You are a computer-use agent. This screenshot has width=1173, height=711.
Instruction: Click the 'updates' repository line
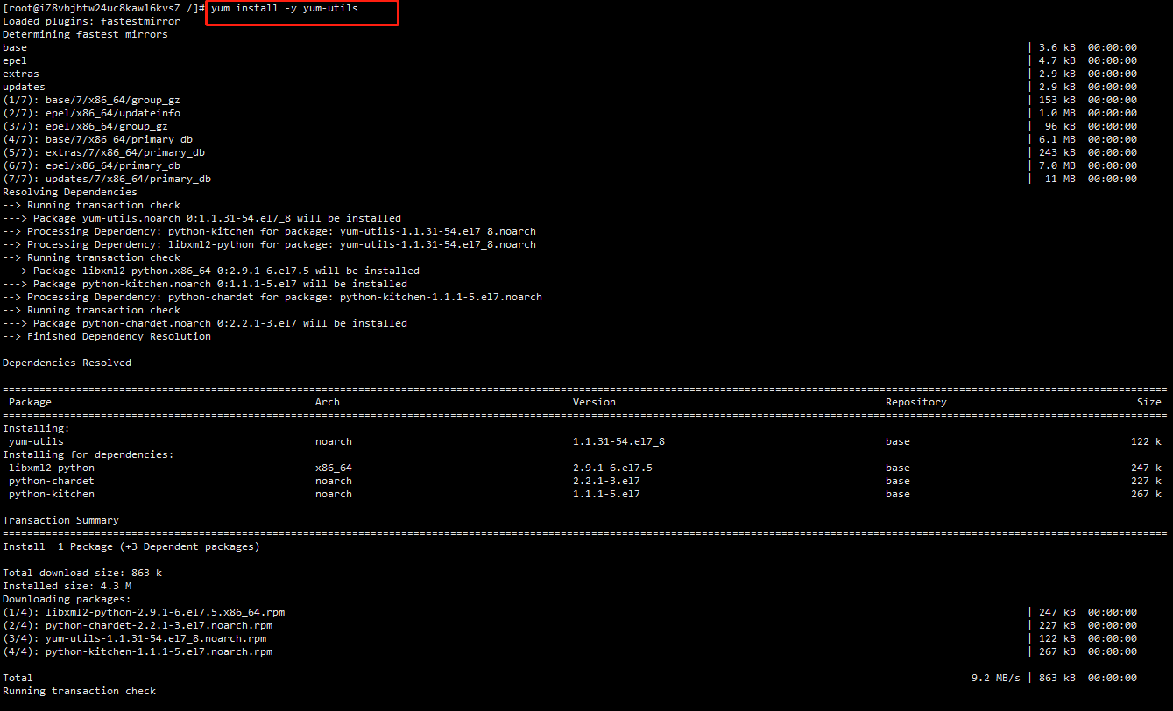24,87
